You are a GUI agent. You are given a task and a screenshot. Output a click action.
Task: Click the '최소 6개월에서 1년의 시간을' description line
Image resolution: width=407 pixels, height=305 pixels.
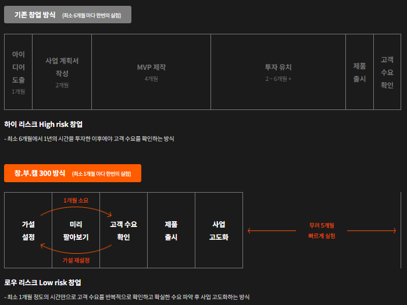point(90,139)
